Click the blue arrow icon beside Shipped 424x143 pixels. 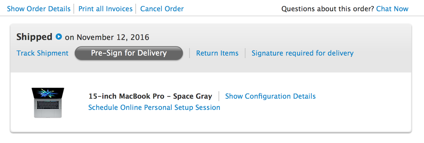pos(58,37)
